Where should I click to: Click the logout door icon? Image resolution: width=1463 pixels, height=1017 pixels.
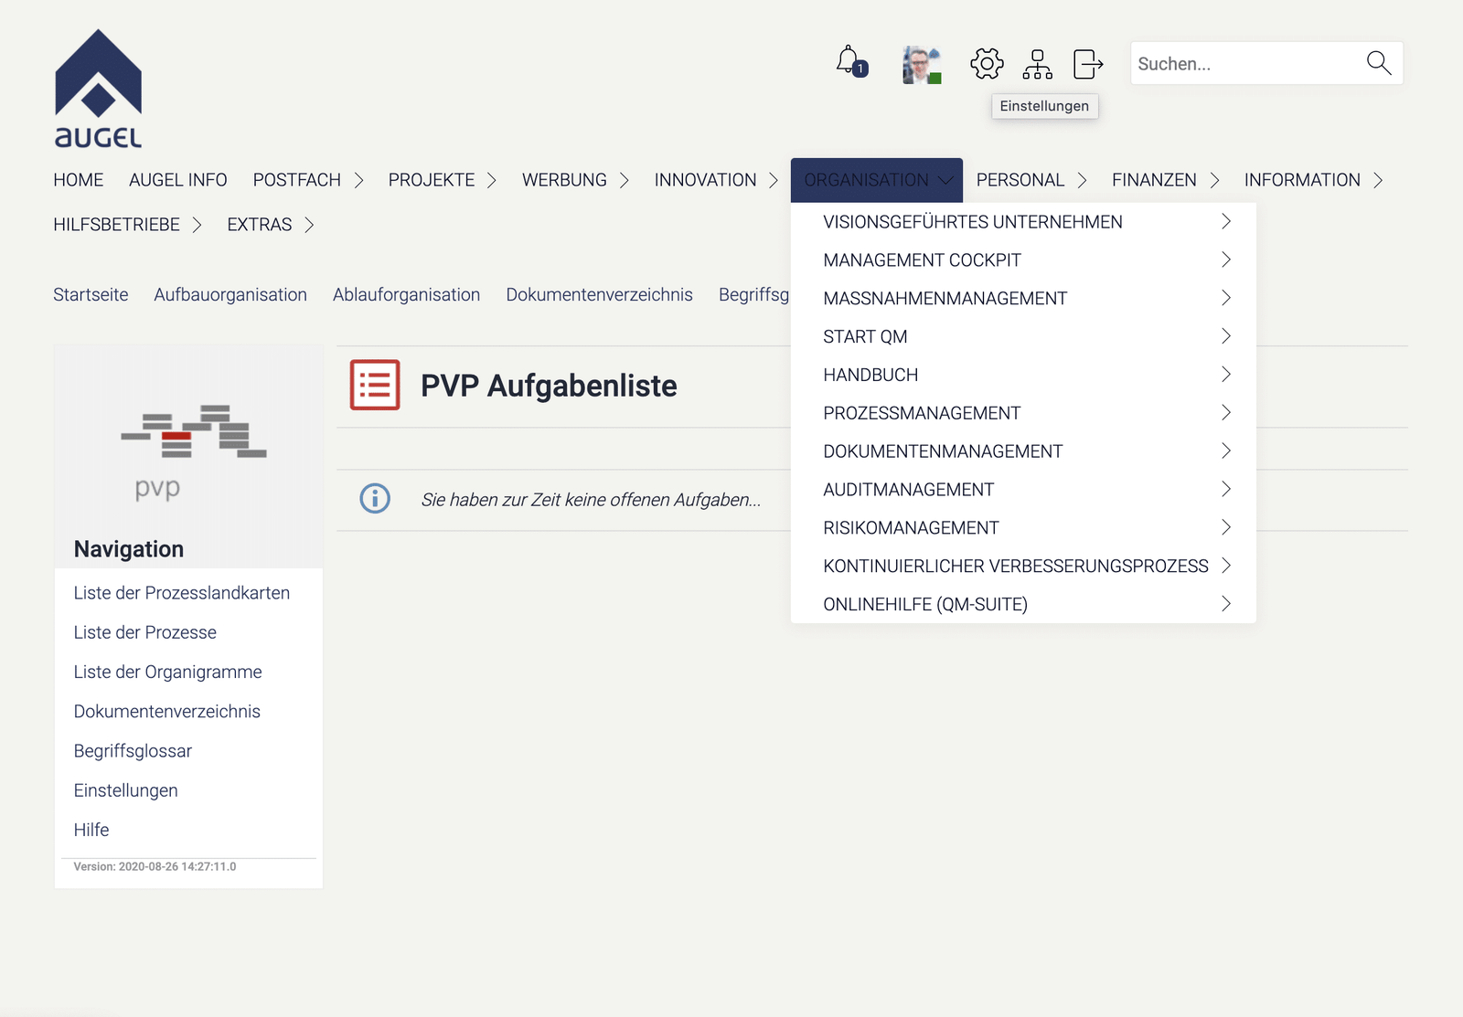[x=1087, y=64]
